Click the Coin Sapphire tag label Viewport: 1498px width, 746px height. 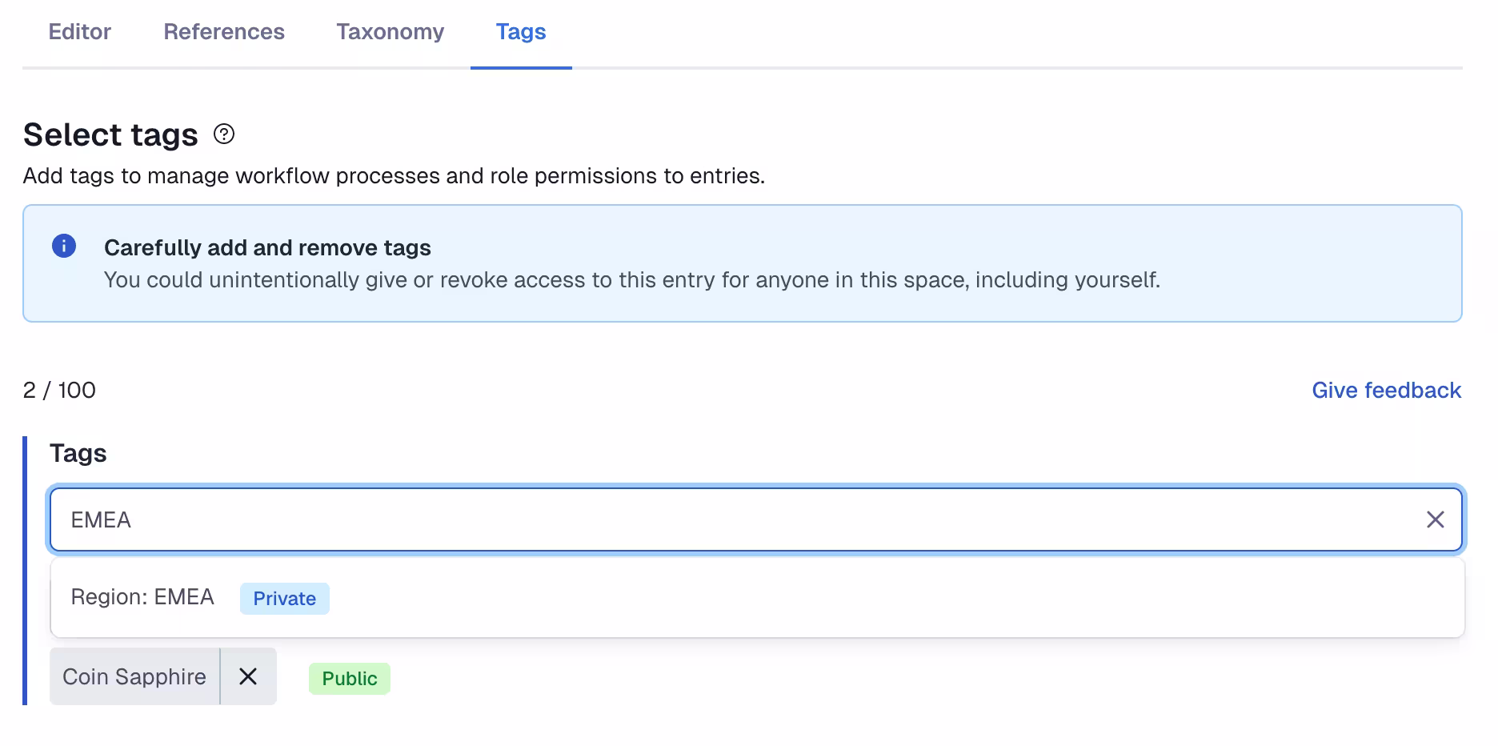pos(134,676)
